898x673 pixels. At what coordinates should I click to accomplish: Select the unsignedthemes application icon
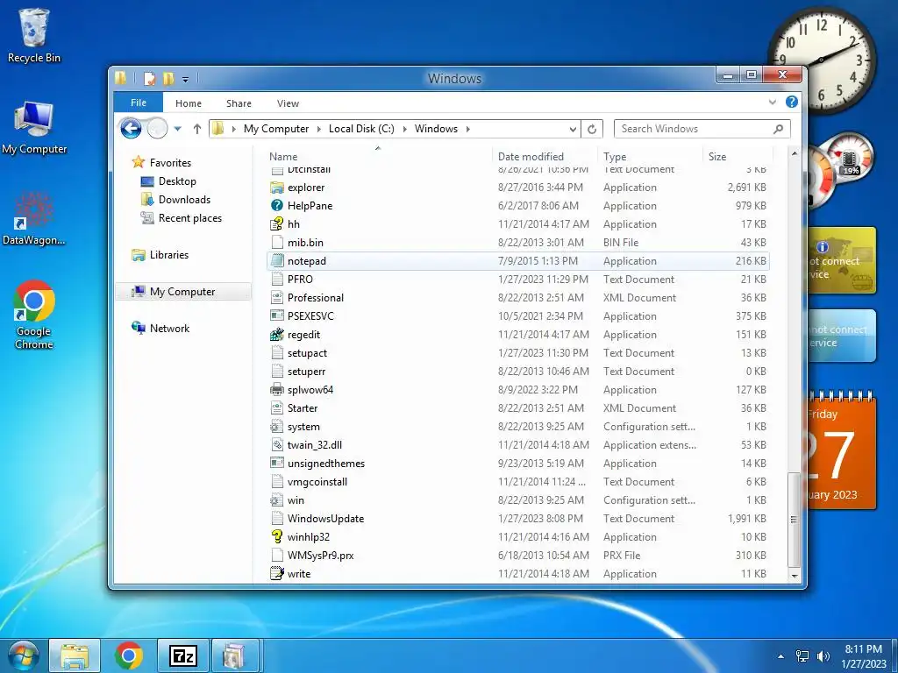click(x=277, y=463)
